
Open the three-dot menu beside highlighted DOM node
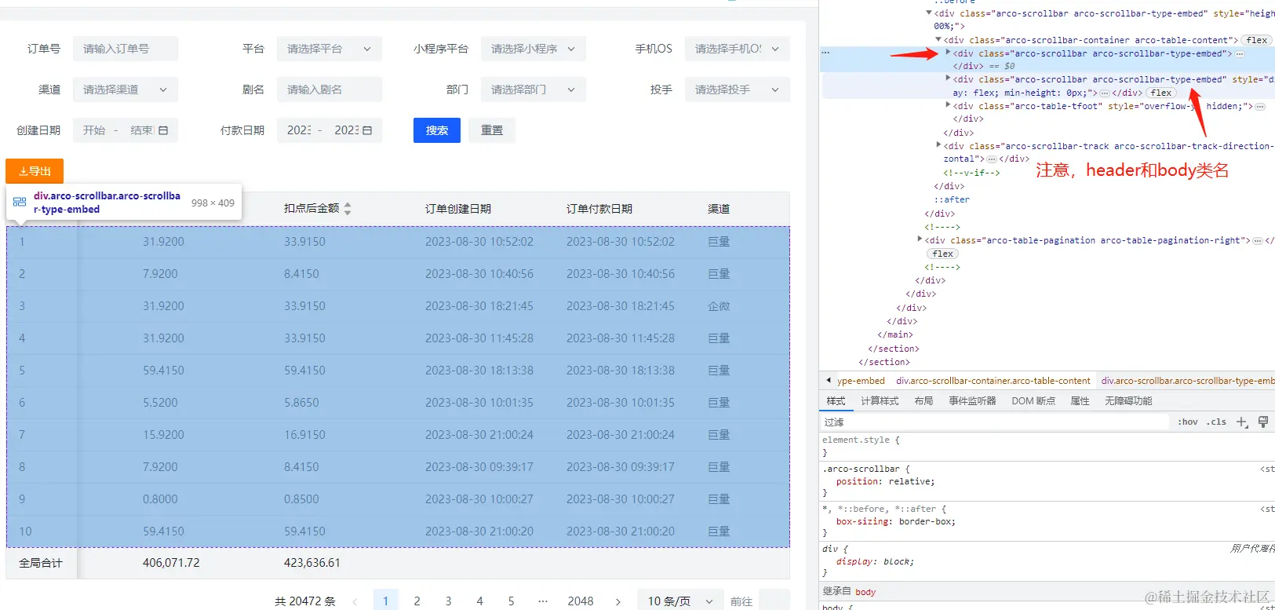tap(825, 53)
